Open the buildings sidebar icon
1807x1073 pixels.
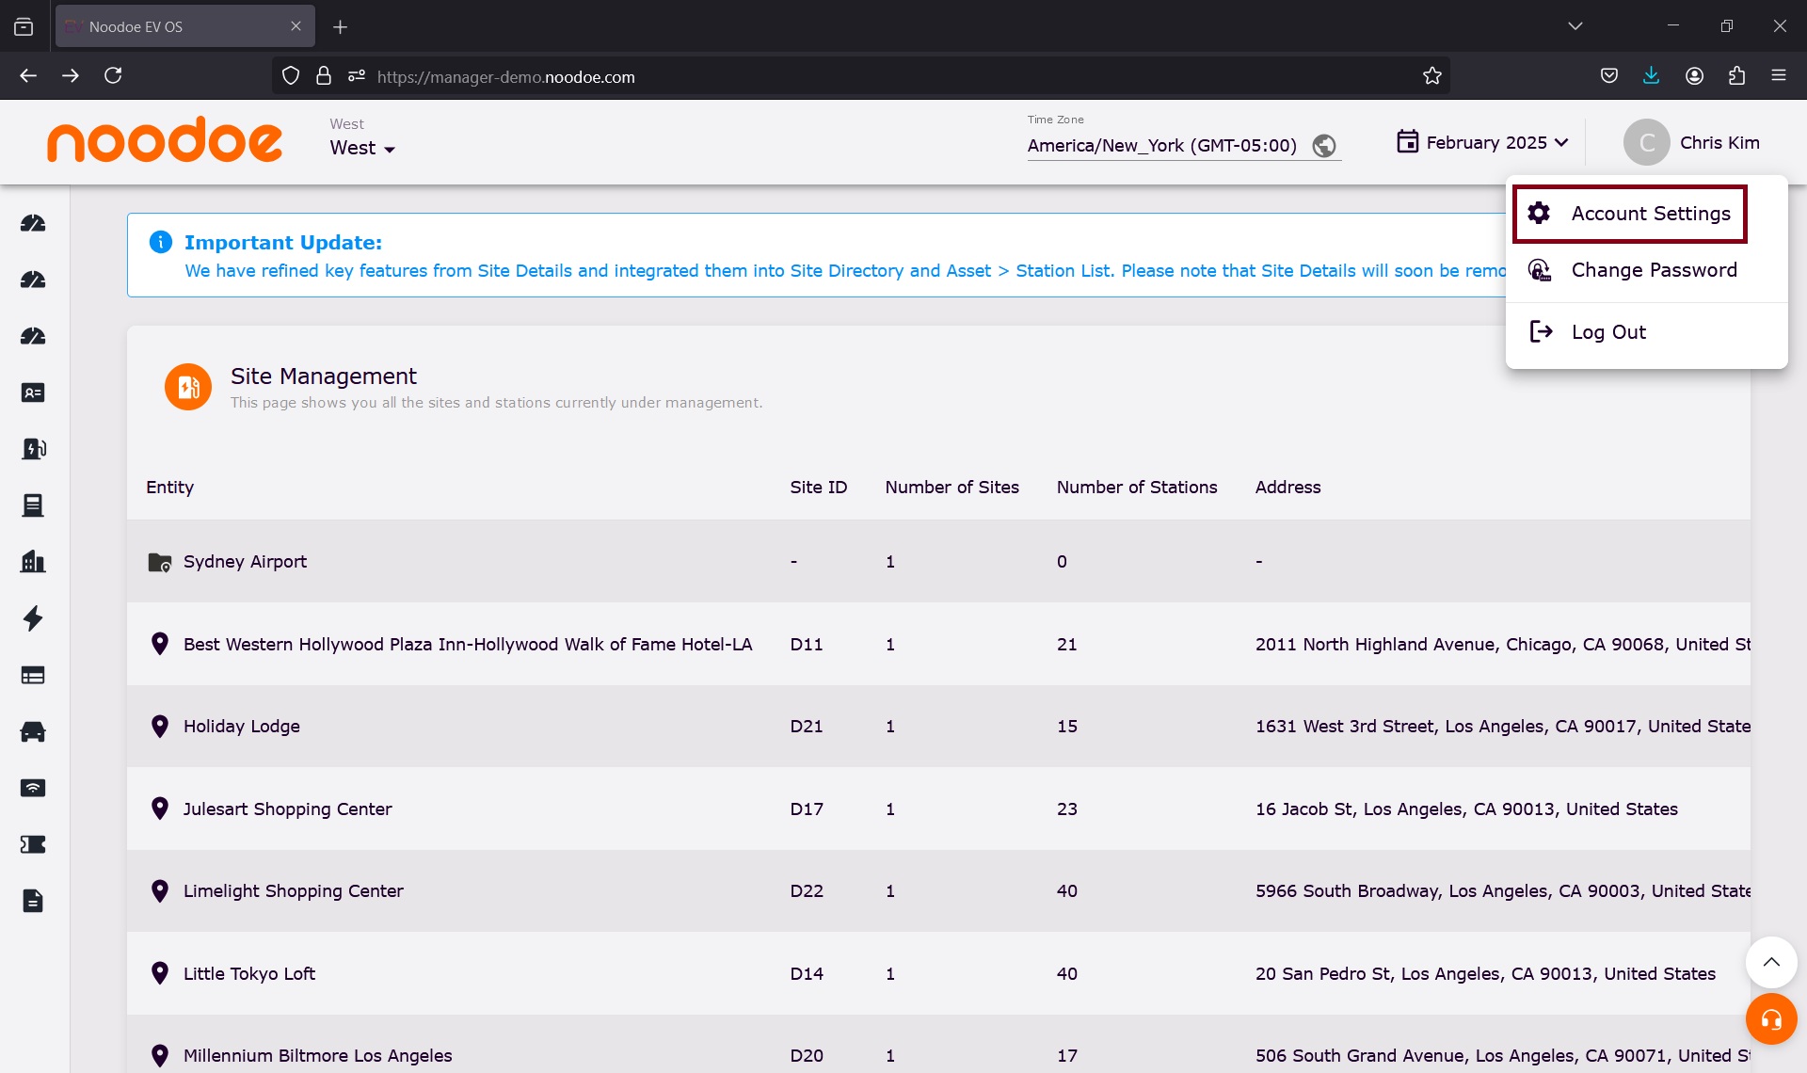[33, 562]
